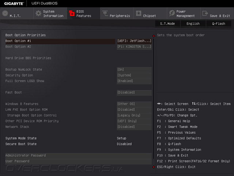Click the Setup system mode value
This screenshot has height=176, width=234.
[121, 138]
